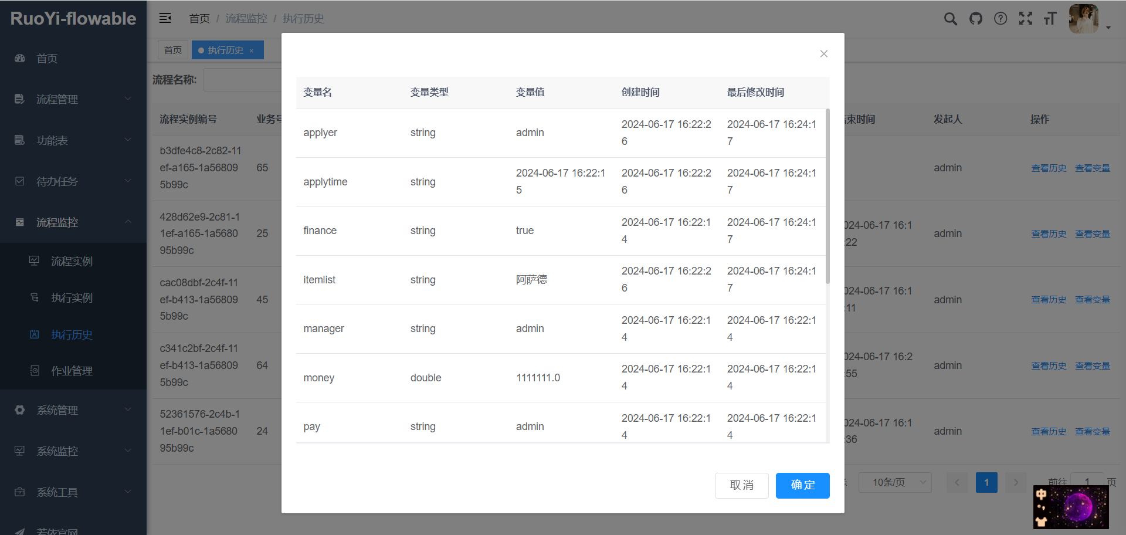The width and height of the screenshot is (1126, 535).
Task: Open the help question-mark icon
Action: pyautogui.click(x=1000, y=19)
